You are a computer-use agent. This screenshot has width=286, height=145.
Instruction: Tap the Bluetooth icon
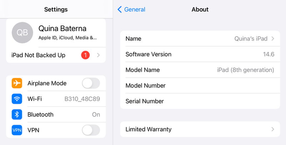(x=17, y=115)
